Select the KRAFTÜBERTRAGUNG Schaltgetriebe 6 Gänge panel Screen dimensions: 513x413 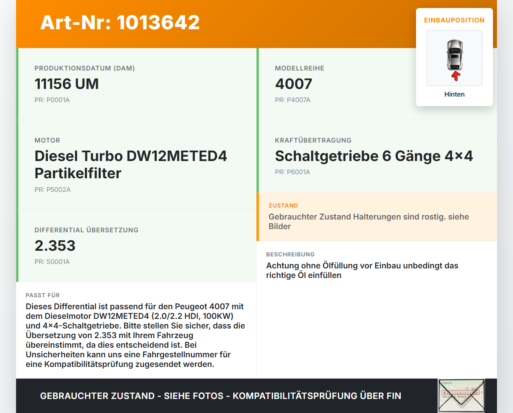click(374, 156)
